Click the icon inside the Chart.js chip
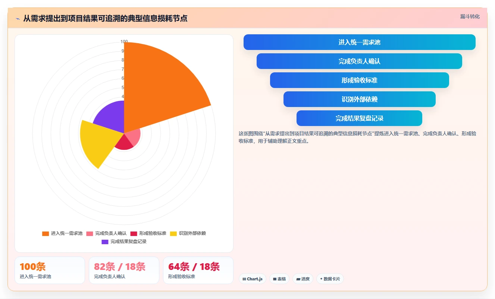The image size is (495, 299). (x=244, y=279)
